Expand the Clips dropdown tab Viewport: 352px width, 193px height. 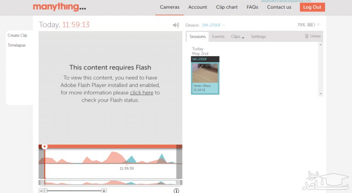[237, 37]
